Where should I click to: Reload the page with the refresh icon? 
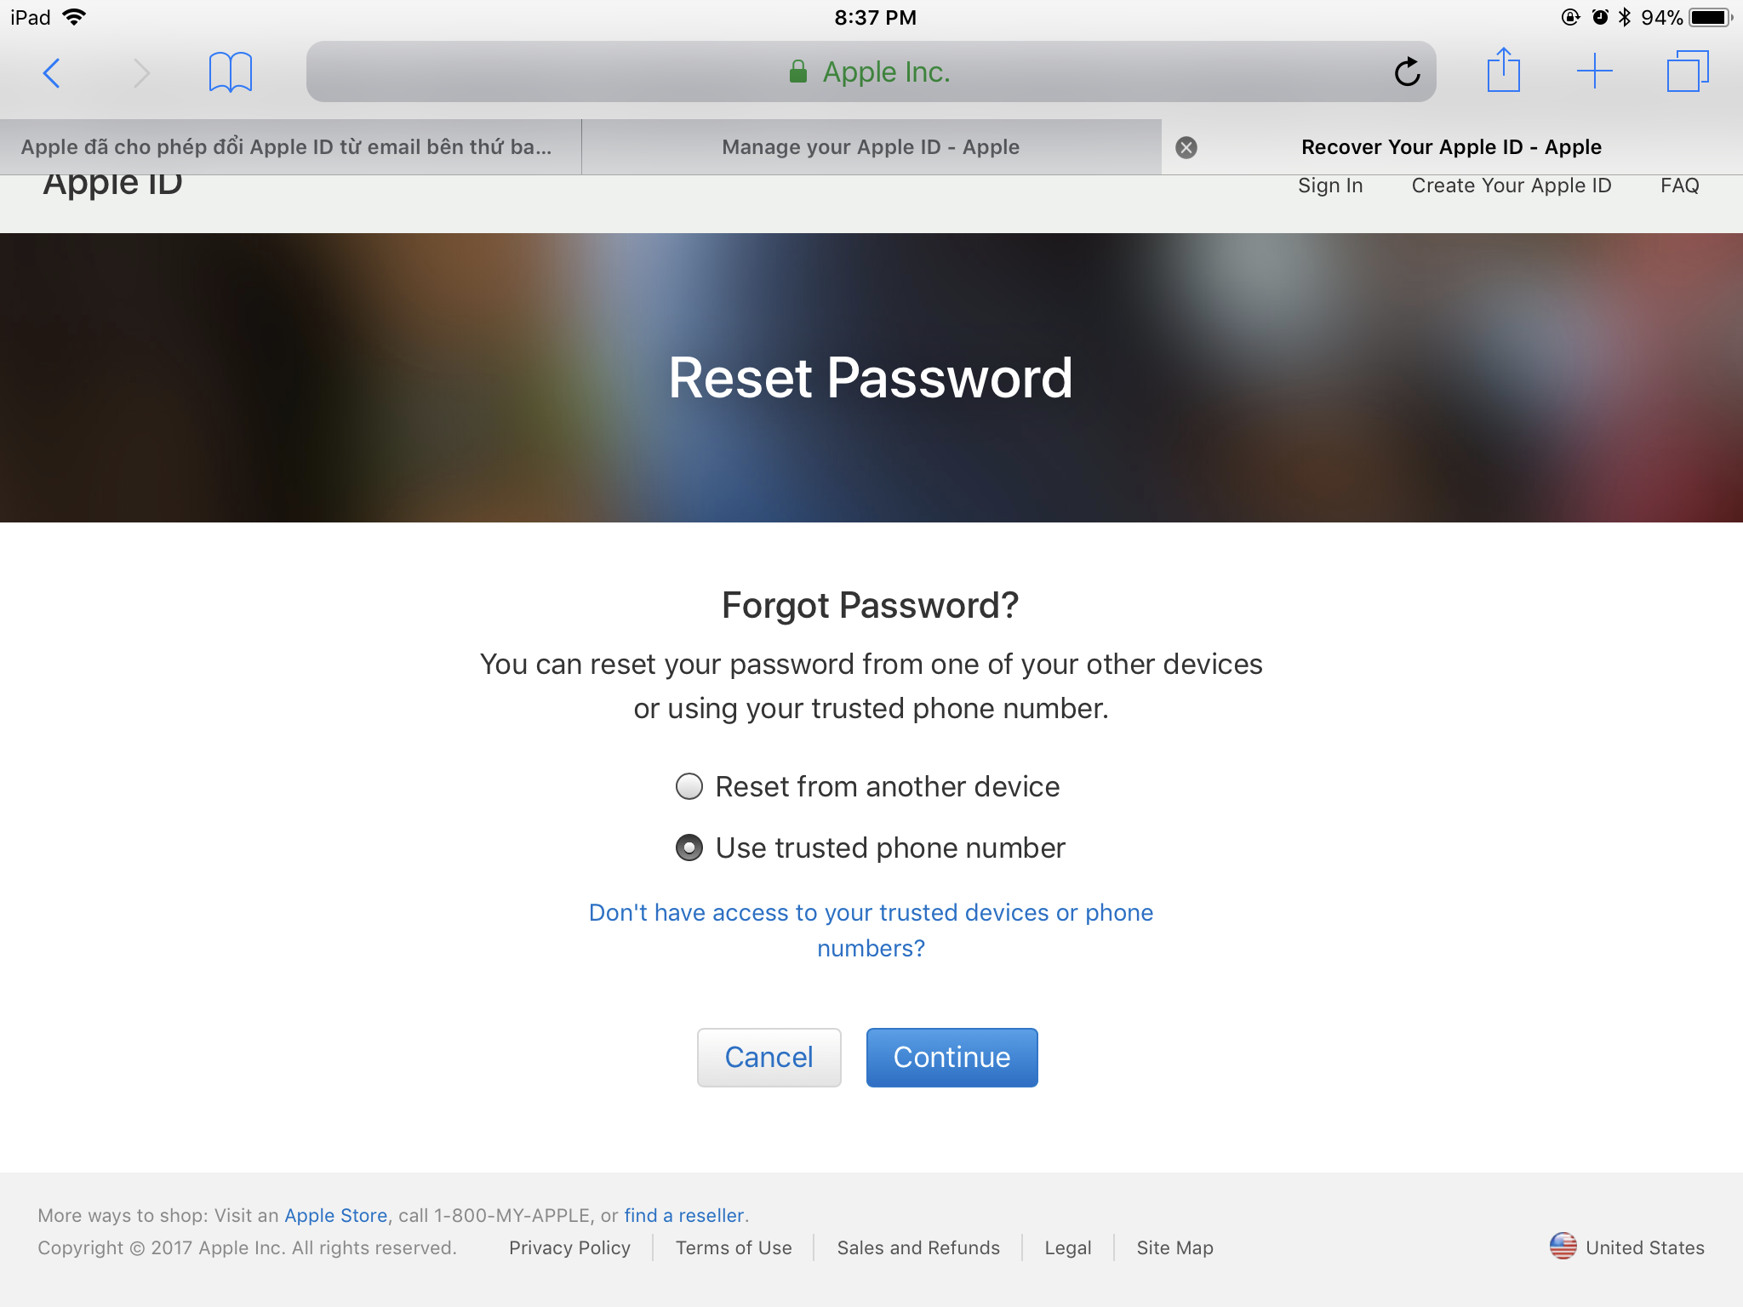1407,72
